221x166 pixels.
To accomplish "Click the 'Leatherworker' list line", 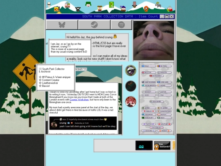I will click(x=48, y=83).
